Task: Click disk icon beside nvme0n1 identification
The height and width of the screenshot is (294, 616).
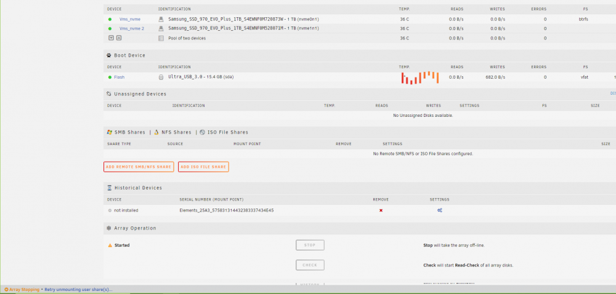Action: pyautogui.click(x=161, y=19)
